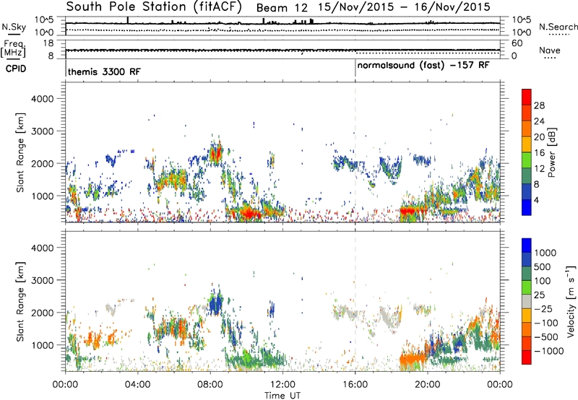This screenshot has height=400, width=578.
Task: Click the "Nave" legend label
Action: [x=550, y=50]
